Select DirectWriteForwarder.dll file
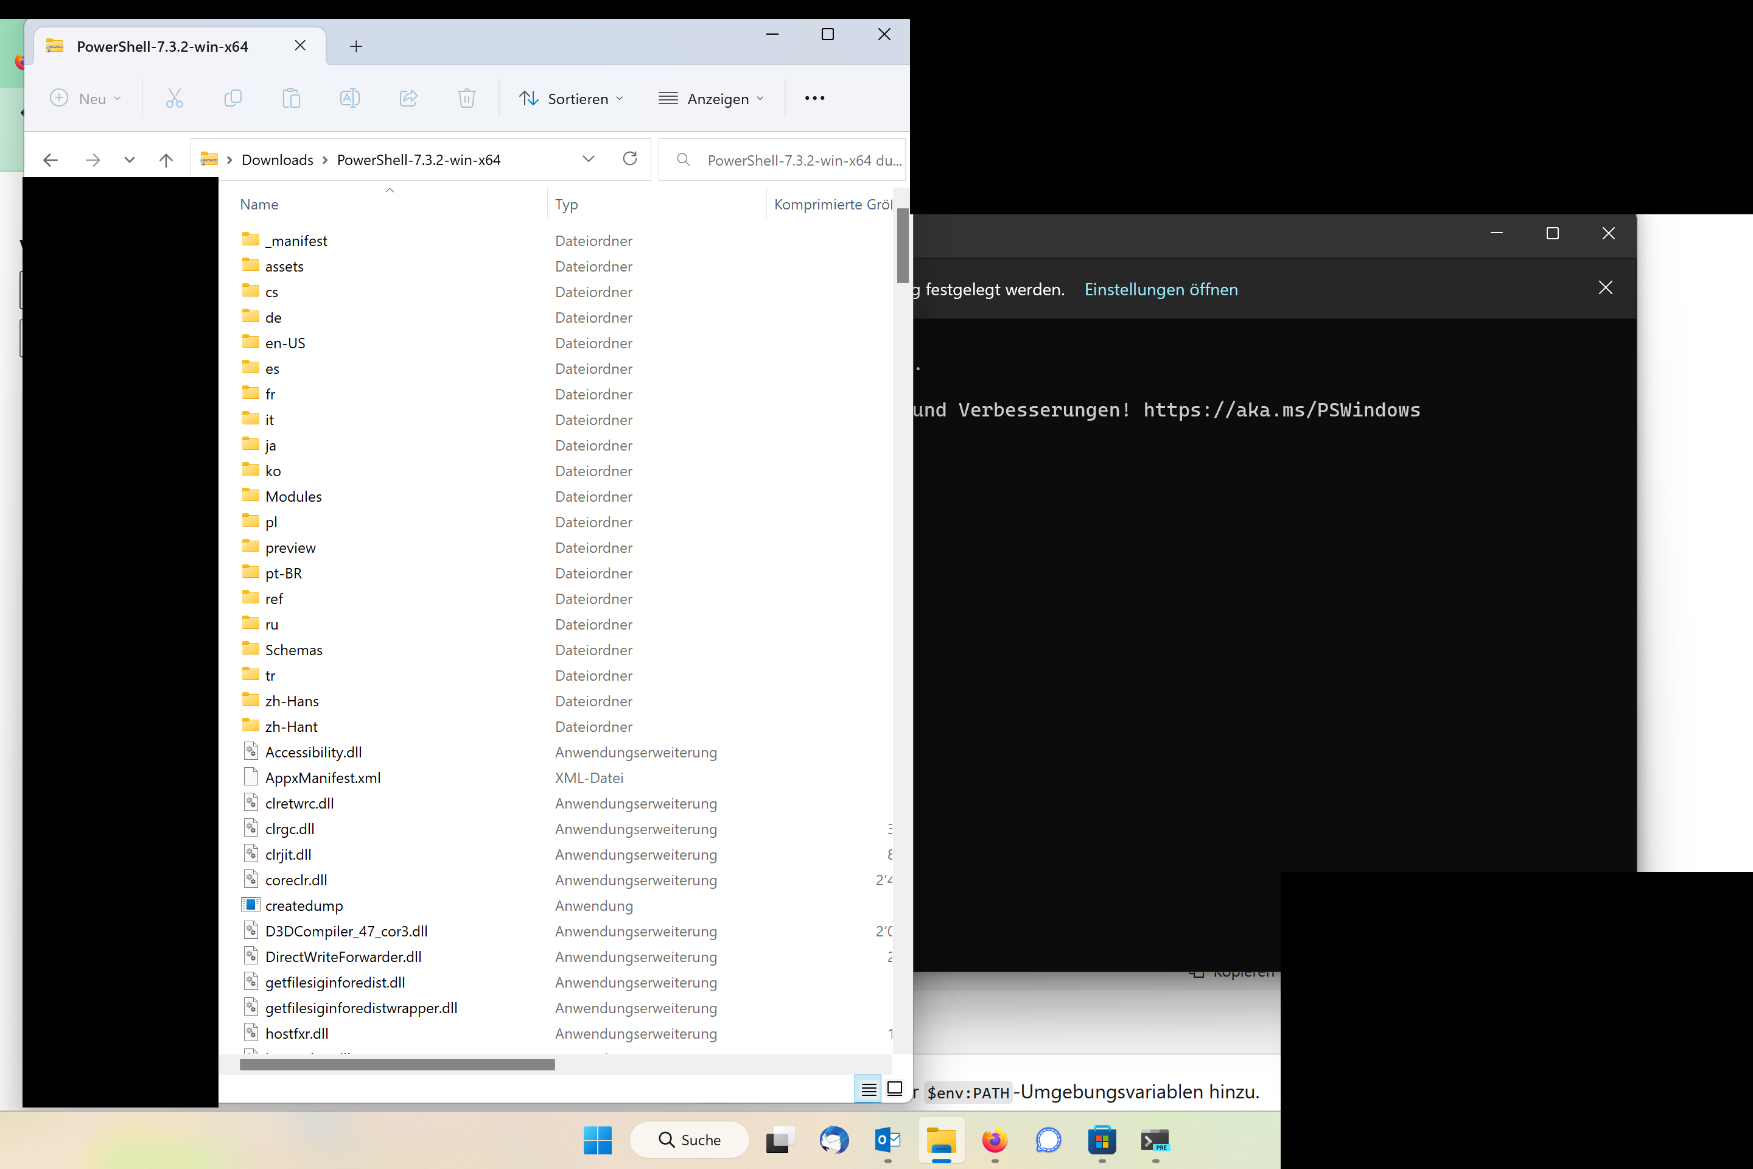Image resolution: width=1753 pixels, height=1169 pixels. click(343, 957)
